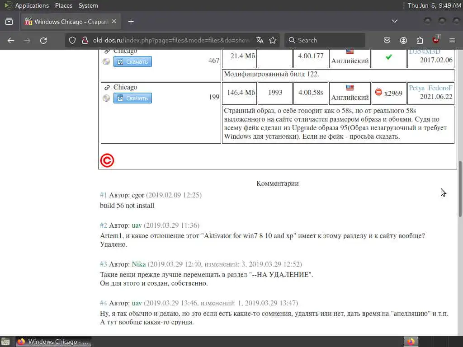Open uploader Petya_FedoroF profile link
The width and height of the screenshot is (463, 347).
click(430, 88)
